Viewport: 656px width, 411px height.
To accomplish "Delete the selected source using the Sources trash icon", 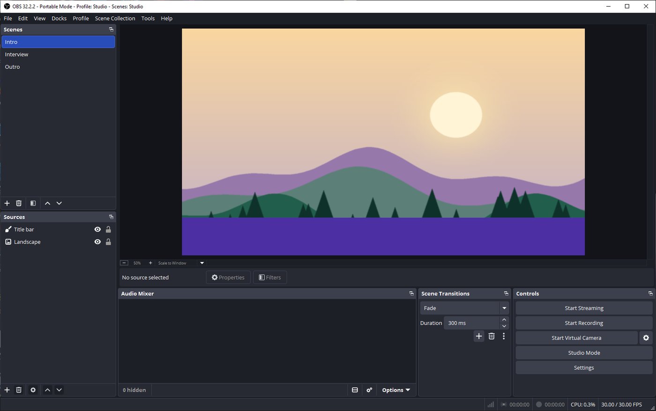I will [19, 390].
